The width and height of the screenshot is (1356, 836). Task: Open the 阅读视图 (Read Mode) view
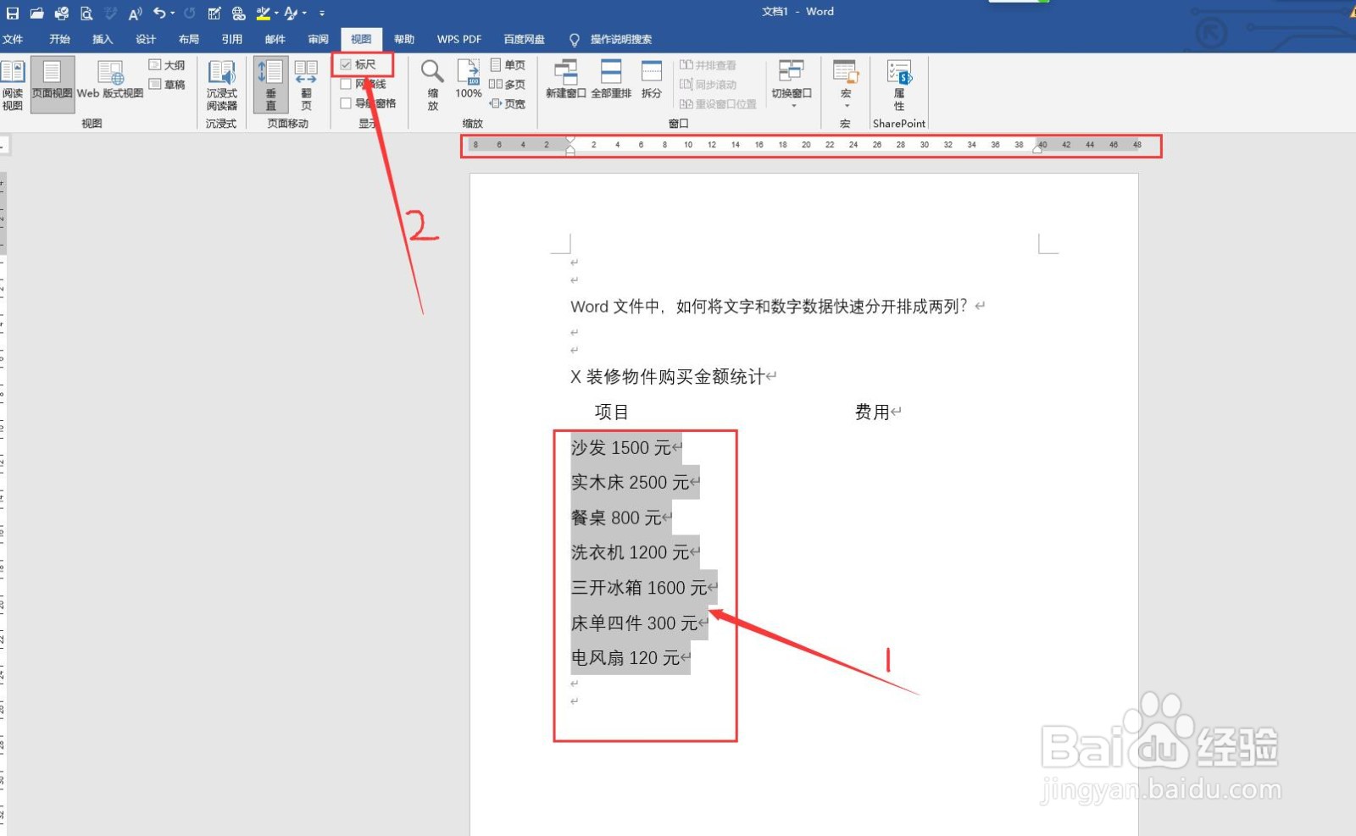pos(13,82)
